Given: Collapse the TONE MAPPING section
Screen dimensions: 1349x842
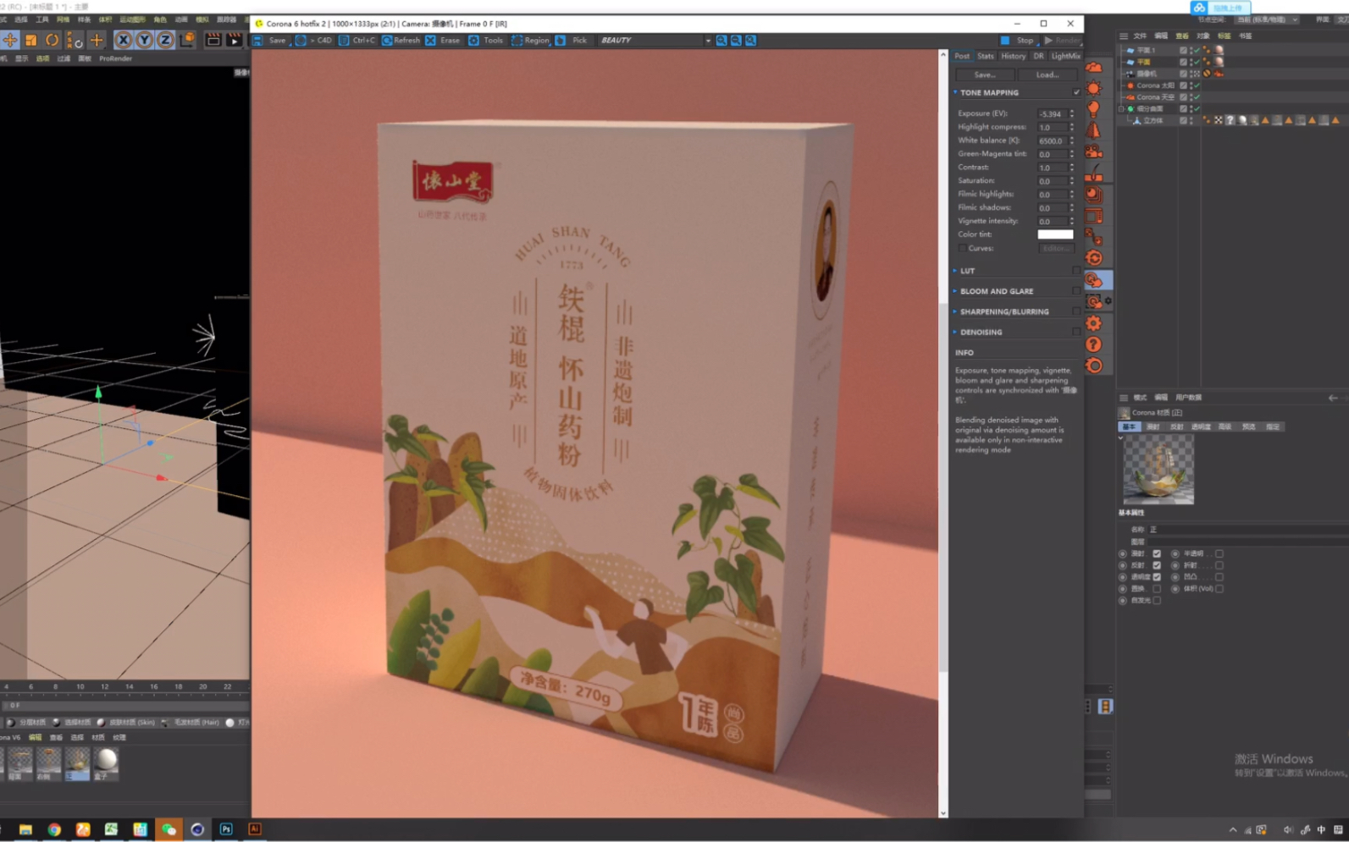Looking at the screenshot, I should coord(955,92).
